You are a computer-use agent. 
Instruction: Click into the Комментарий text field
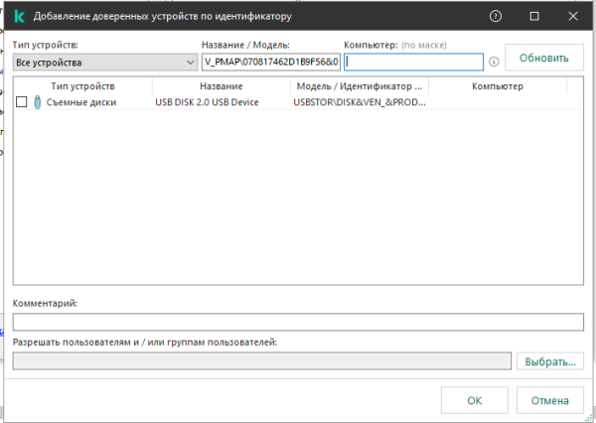[x=298, y=322]
